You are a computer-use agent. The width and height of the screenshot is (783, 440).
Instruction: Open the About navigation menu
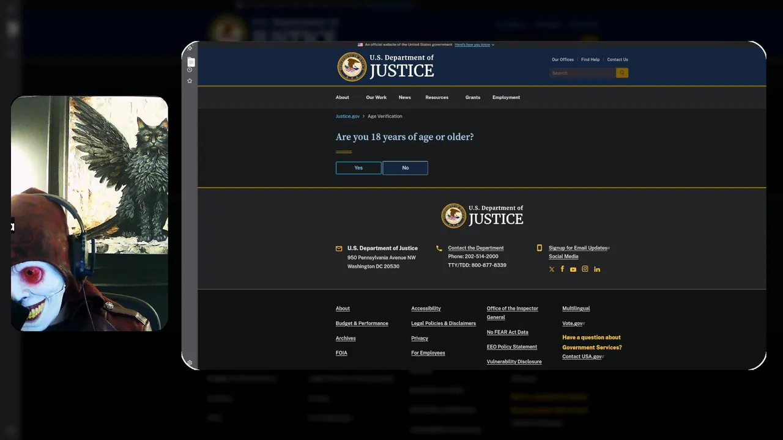click(x=343, y=97)
